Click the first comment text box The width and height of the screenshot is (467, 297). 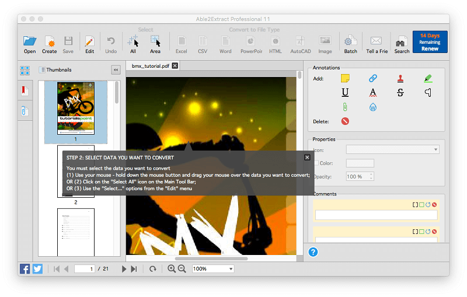click(376, 215)
